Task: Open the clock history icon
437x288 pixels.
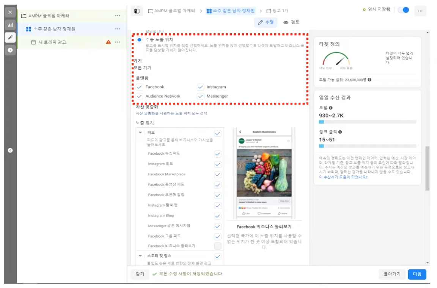Action: click(x=10, y=50)
